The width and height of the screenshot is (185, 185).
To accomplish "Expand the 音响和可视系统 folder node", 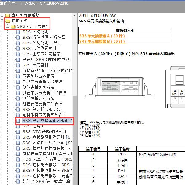I will click(2, 15).
